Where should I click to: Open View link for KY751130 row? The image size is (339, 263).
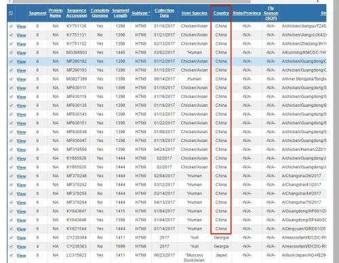[x=21, y=26]
